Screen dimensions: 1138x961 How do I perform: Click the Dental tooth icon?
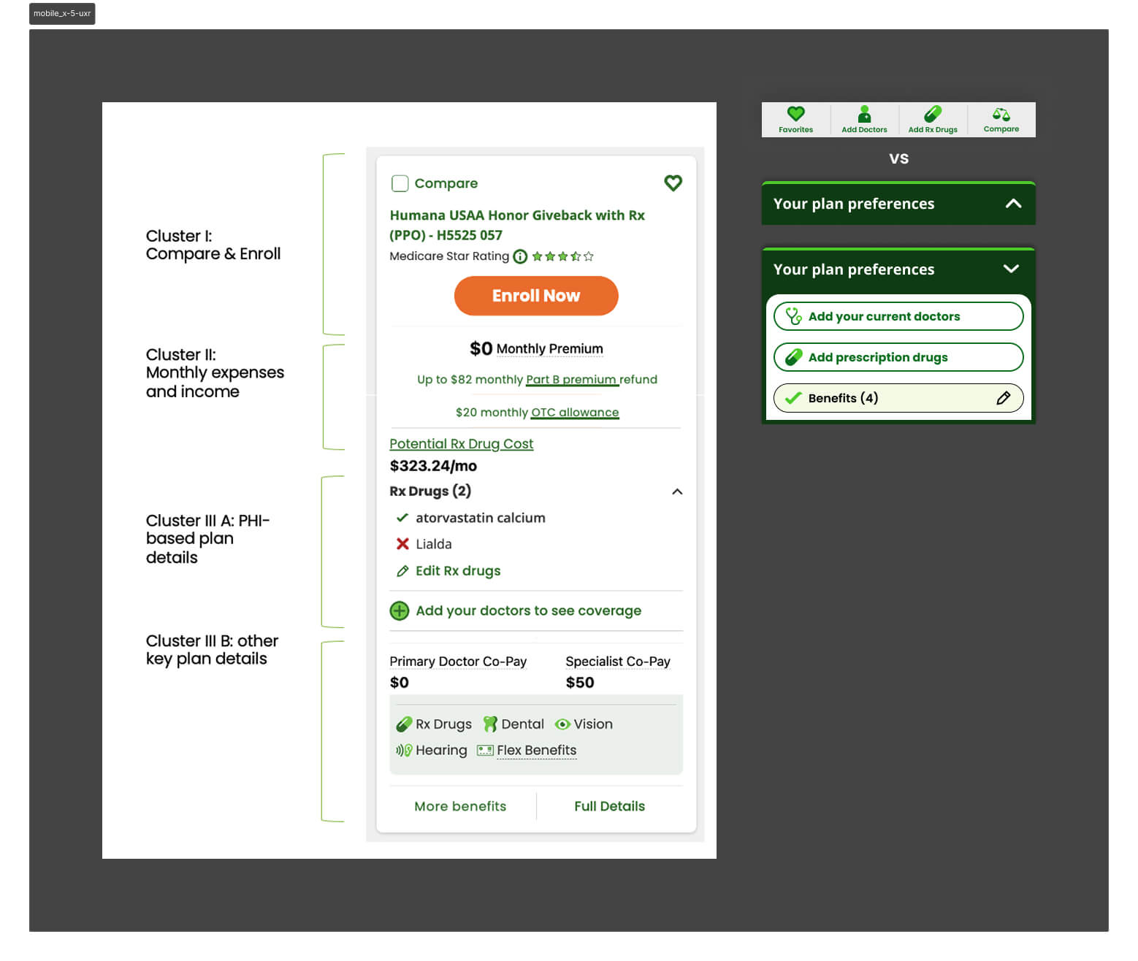click(490, 724)
